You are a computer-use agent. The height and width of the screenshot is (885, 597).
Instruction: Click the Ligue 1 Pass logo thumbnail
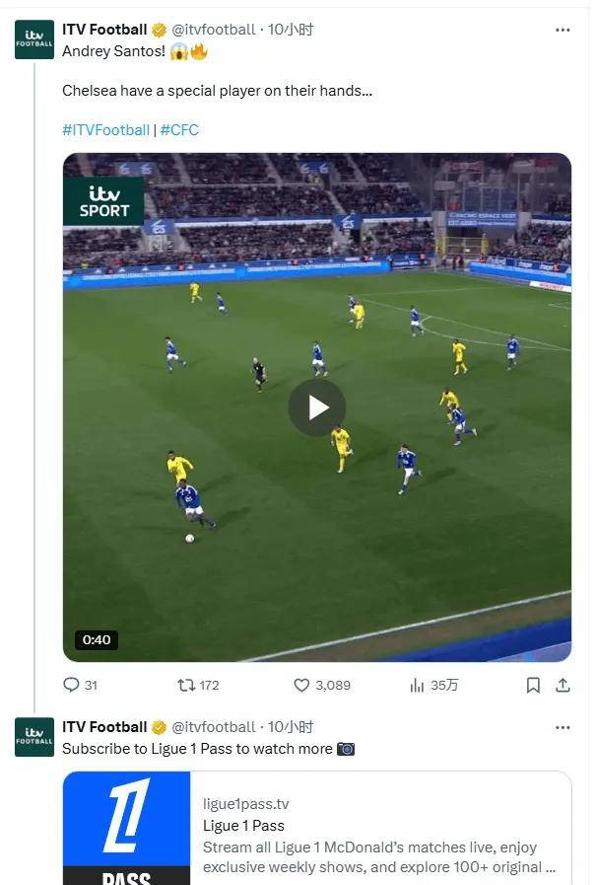(x=127, y=828)
